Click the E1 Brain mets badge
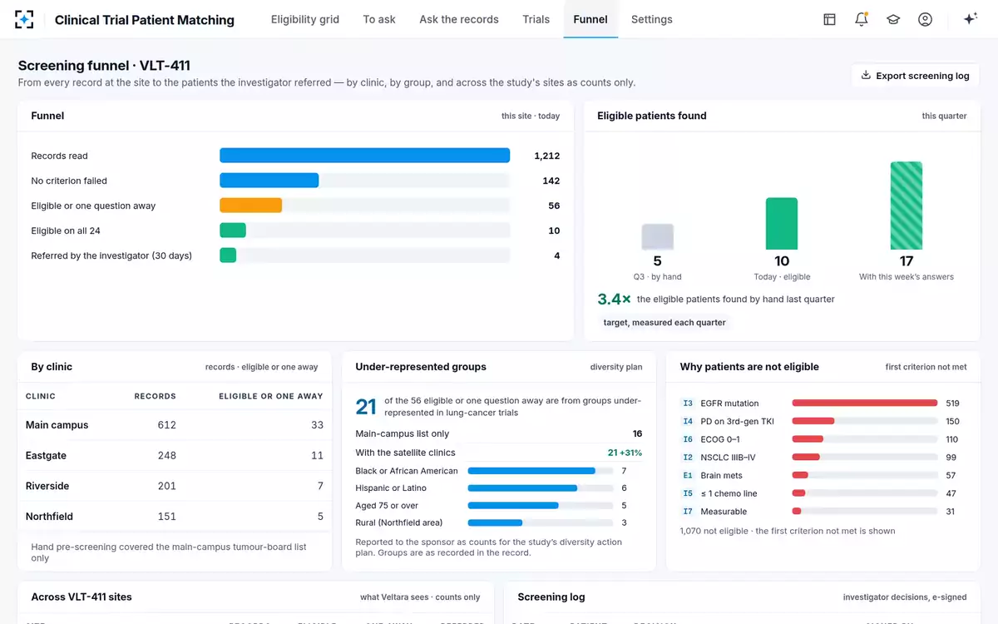 688,476
